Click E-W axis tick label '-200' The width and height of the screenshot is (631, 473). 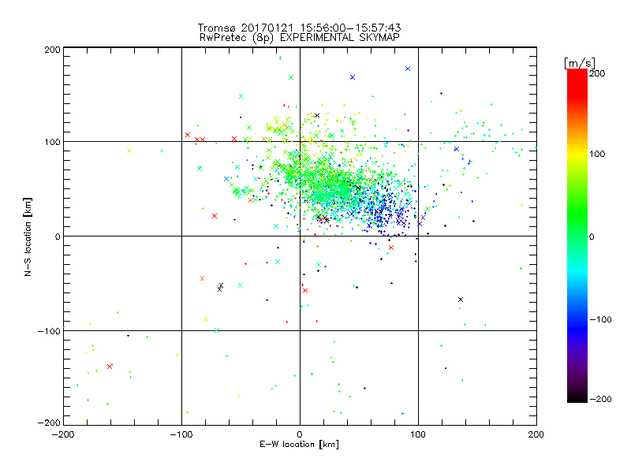[x=63, y=434]
